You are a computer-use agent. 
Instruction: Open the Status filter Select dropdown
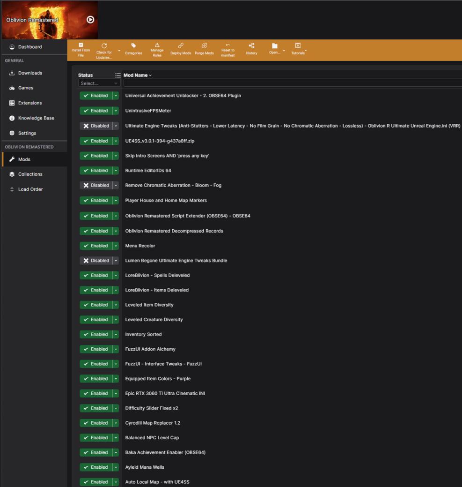pyautogui.click(x=99, y=83)
